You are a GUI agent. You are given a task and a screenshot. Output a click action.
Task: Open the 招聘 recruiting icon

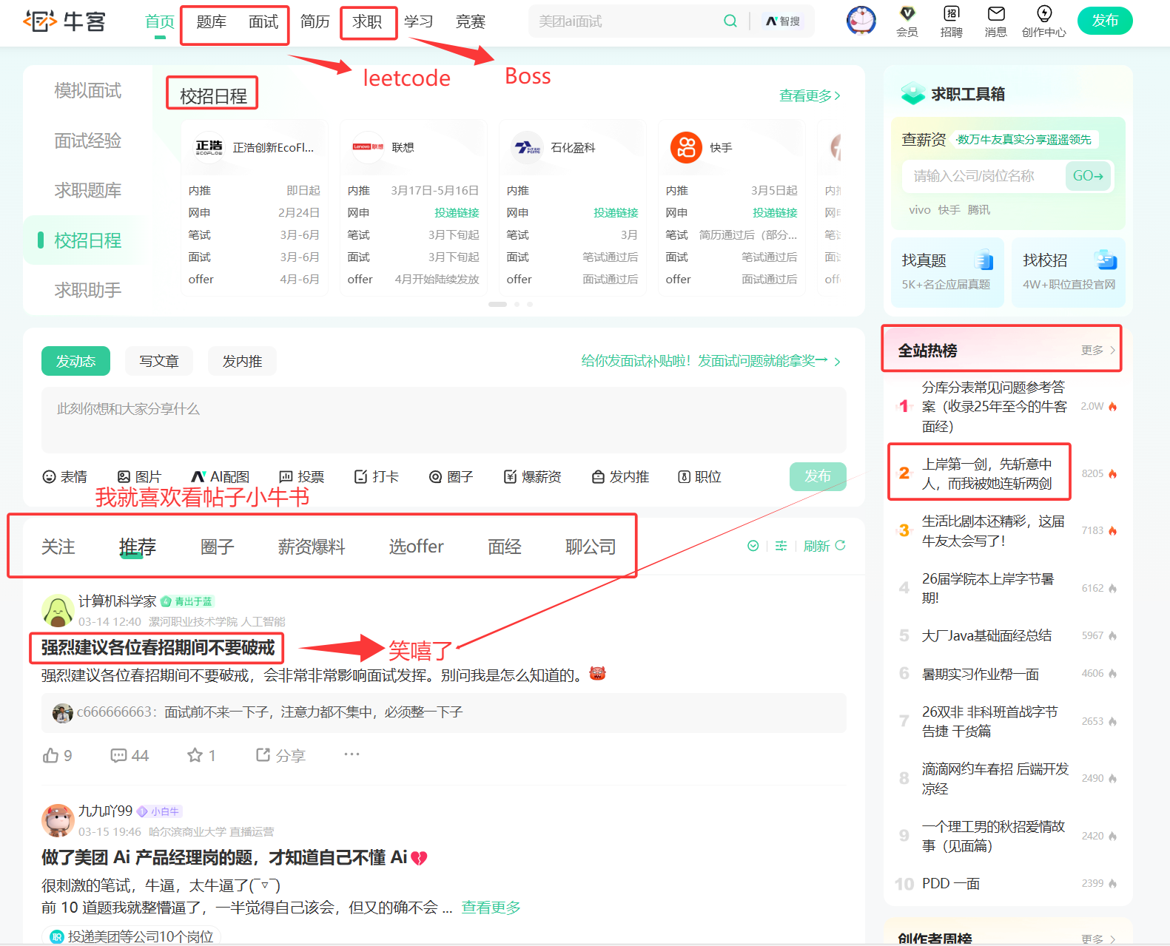pyautogui.click(x=951, y=21)
